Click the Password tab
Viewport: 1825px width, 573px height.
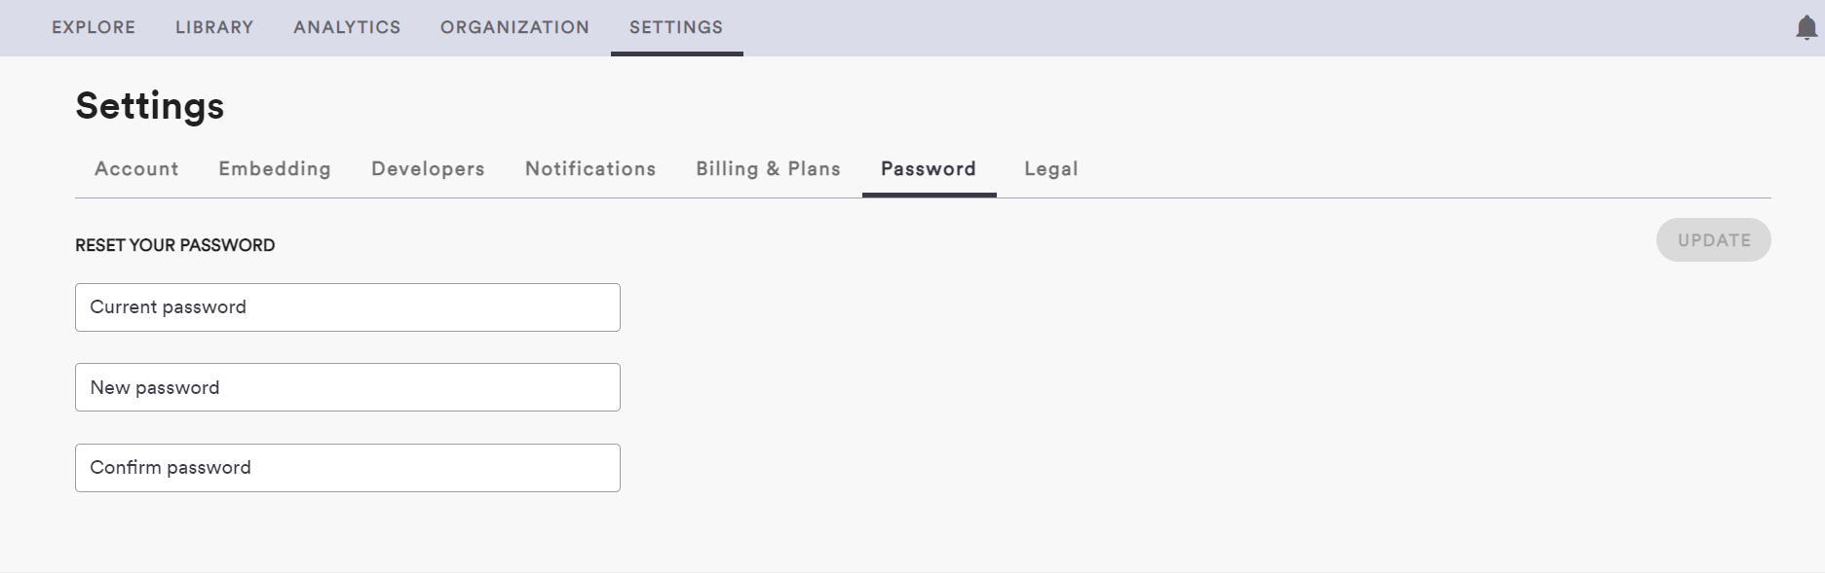pos(929,168)
